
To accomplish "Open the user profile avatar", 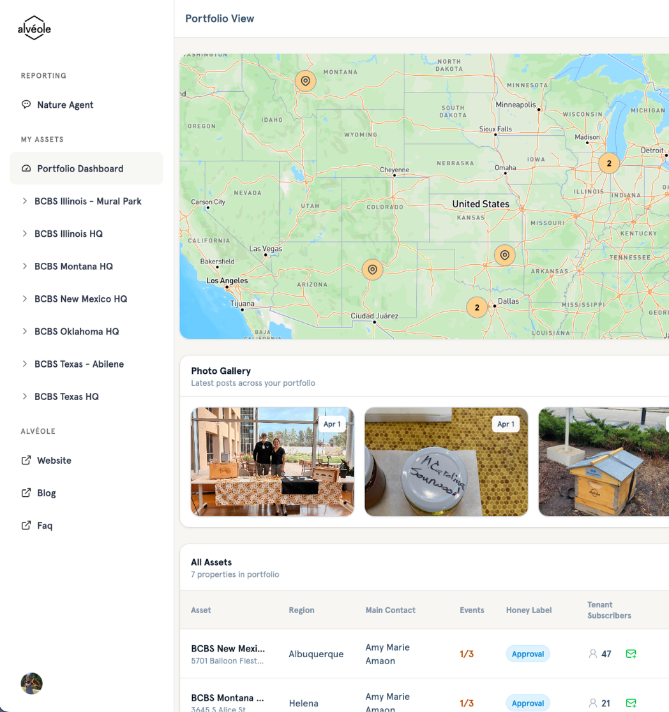I will 31,683.
